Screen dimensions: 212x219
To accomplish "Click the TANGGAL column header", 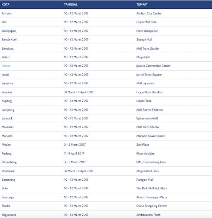I will click(x=71, y=5).
